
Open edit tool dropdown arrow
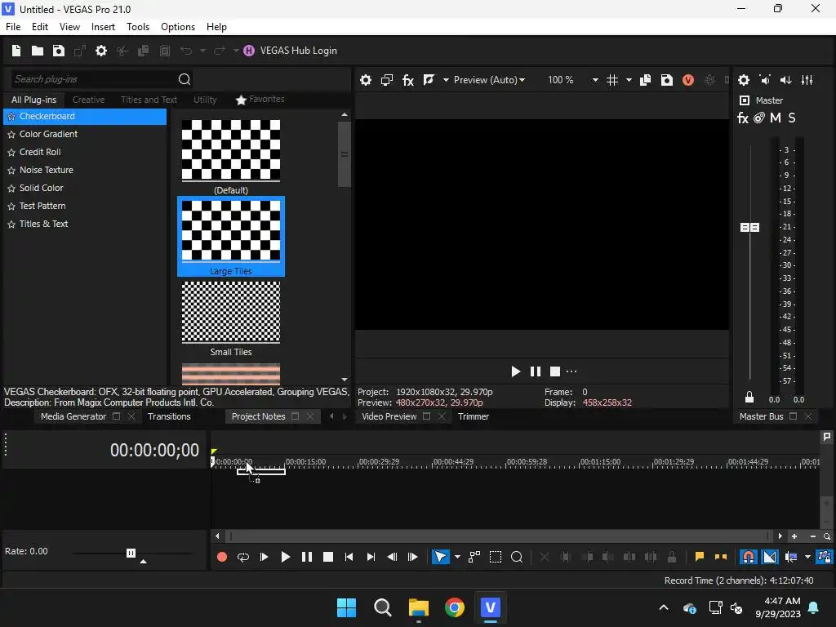(x=457, y=557)
